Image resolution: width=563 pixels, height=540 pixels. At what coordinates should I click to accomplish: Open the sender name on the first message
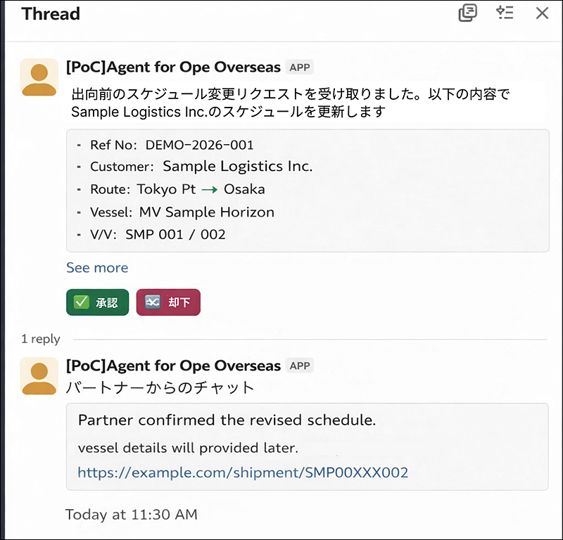pyautogui.click(x=173, y=67)
